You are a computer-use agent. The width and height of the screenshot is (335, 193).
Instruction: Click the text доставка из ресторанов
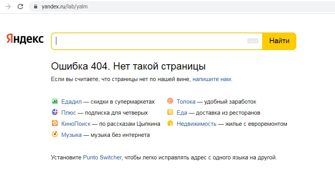[x=228, y=113]
